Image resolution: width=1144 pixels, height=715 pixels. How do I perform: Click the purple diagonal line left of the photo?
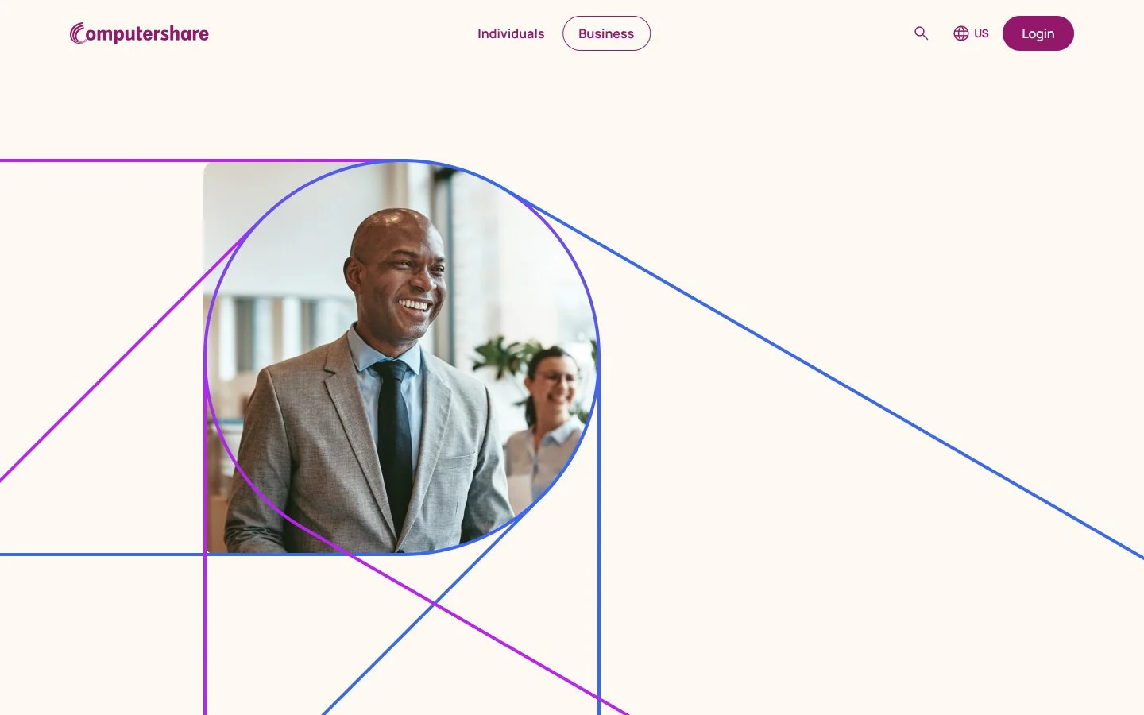[119, 357]
